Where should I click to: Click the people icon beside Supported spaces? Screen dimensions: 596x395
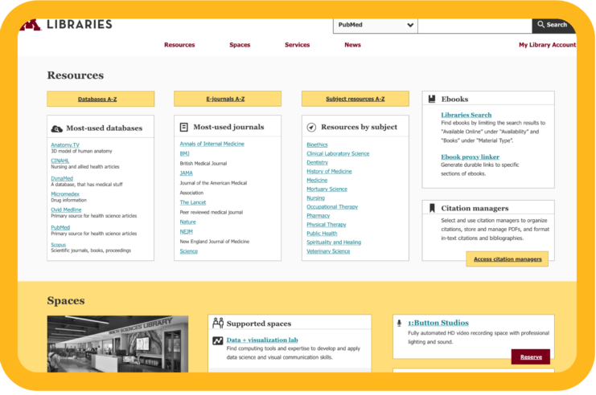[x=217, y=323]
